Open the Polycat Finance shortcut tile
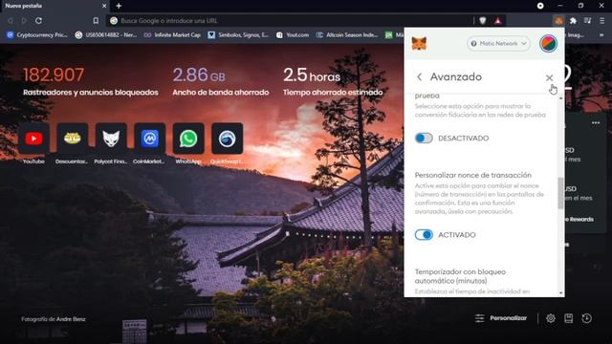 111,139
